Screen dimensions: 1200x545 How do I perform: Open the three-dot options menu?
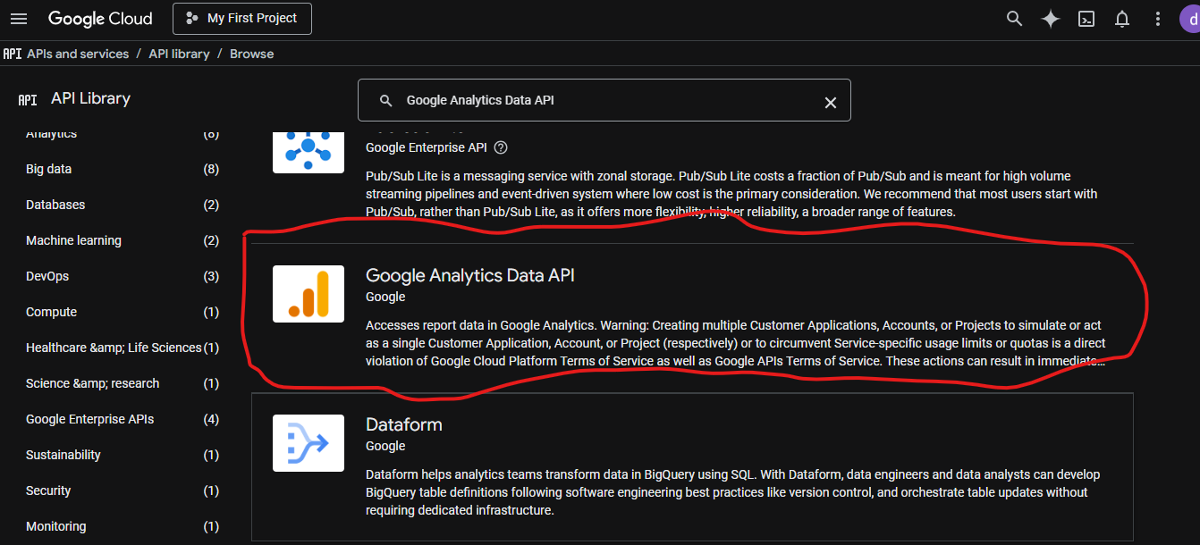point(1157,18)
